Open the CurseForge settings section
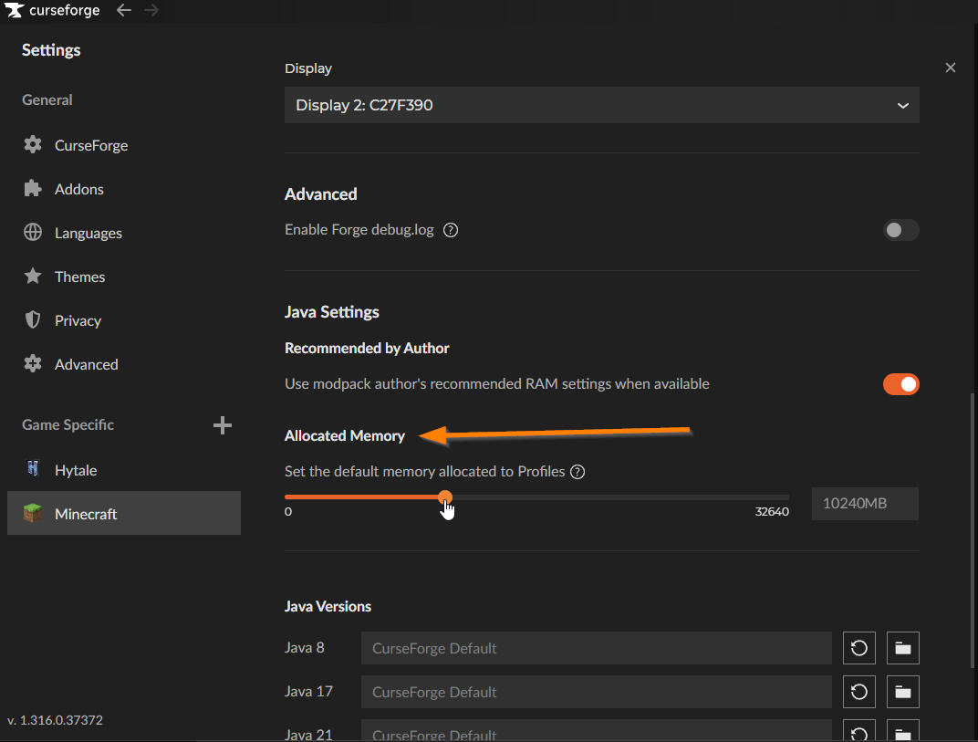This screenshot has width=978, height=742. coord(123,145)
